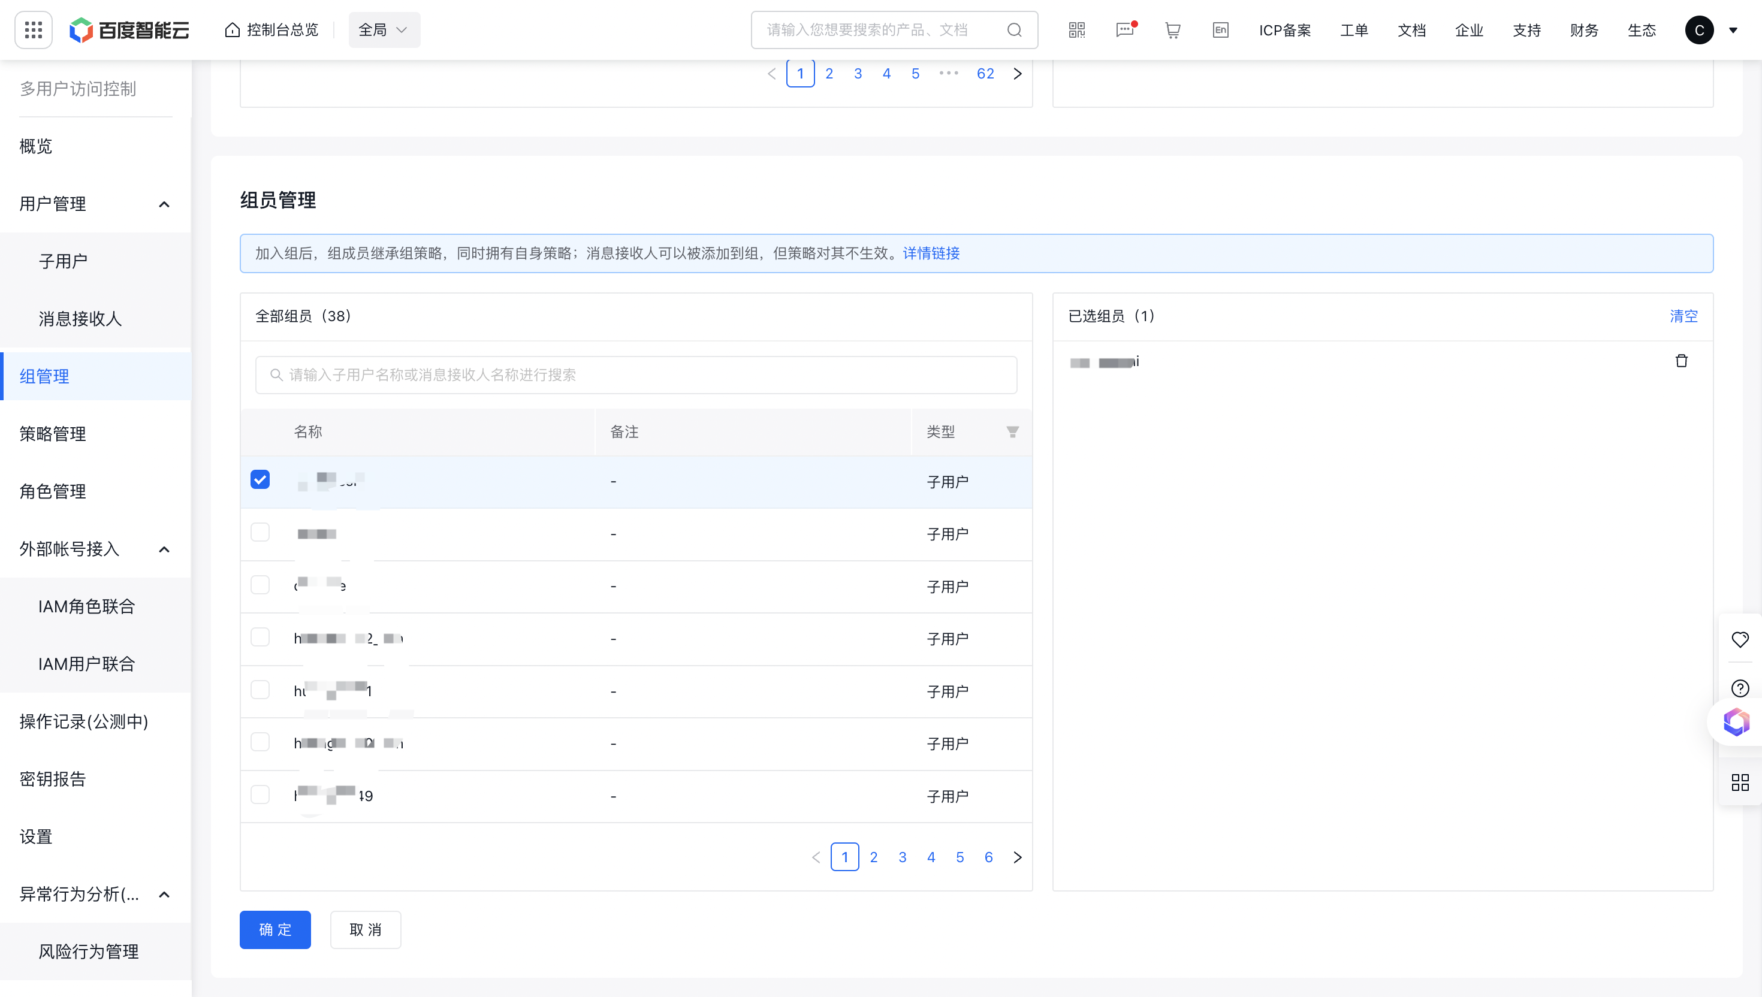Go to previous page in upper pagination
The height and width of the screenshot is (997, 1762).
[772, 74]
